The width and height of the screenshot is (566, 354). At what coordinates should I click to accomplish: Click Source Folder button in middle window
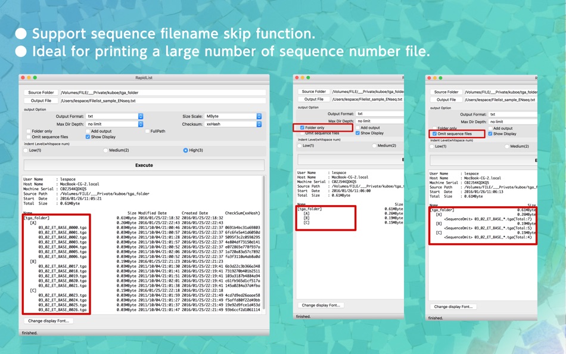pyautogui.click(x=313, y=91)
